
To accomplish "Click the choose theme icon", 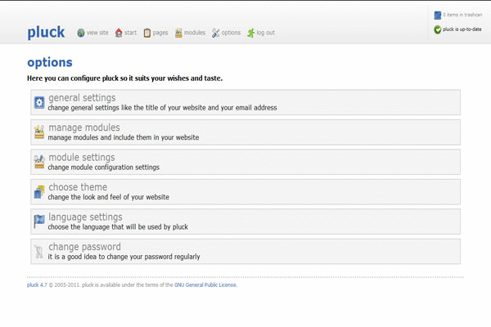I will pos(38,192).
